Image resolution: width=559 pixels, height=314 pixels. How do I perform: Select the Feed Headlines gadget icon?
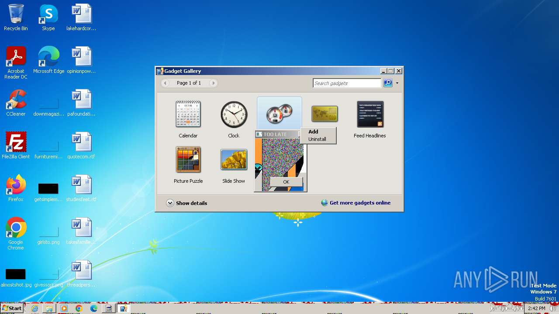coord(370,114)
